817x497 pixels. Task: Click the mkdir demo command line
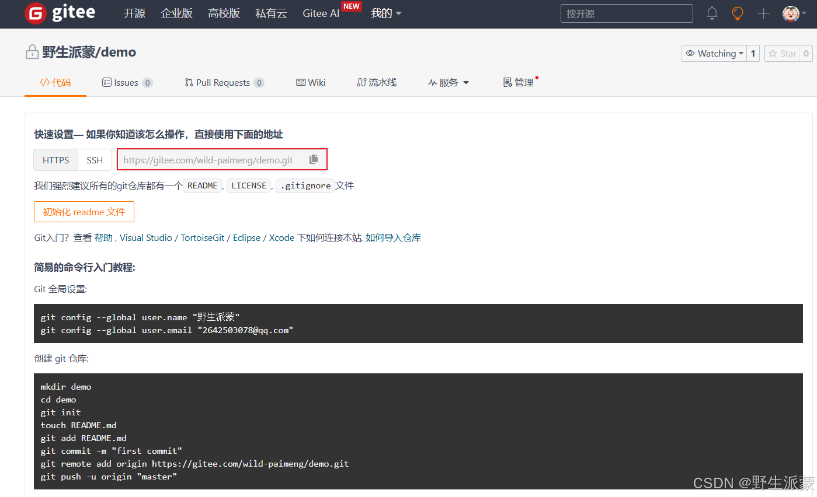66,387
